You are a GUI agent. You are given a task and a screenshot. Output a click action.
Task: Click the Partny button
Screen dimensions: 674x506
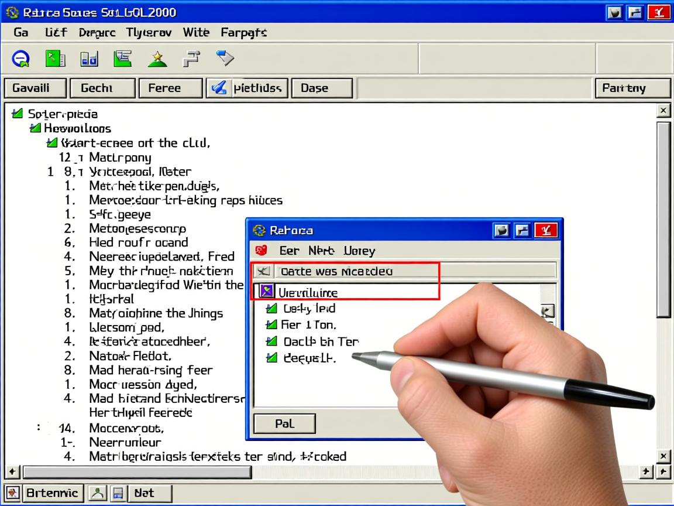(x=632, y=88)
